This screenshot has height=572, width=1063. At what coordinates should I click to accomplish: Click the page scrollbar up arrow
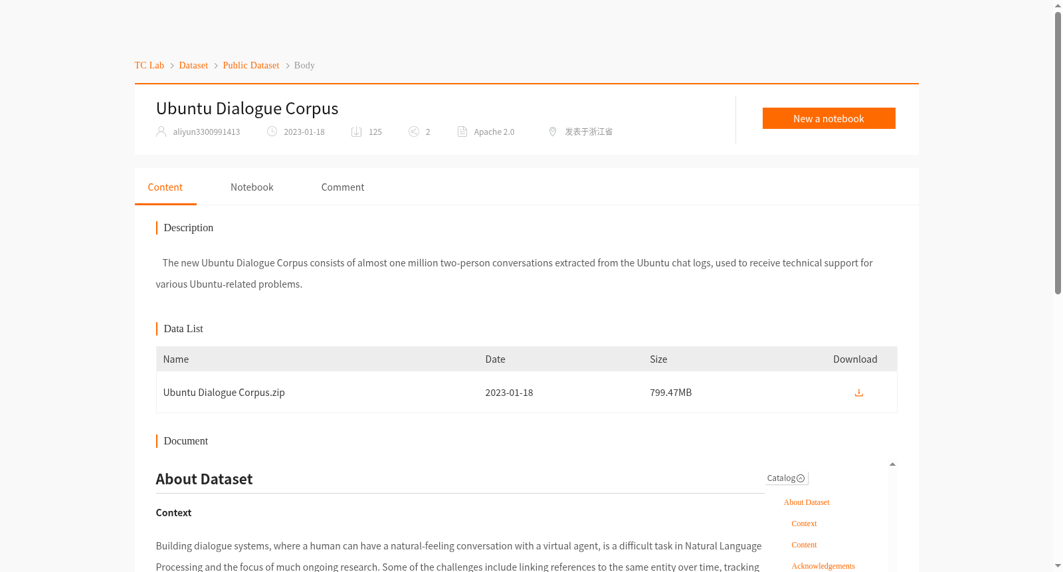[1058, 5]
